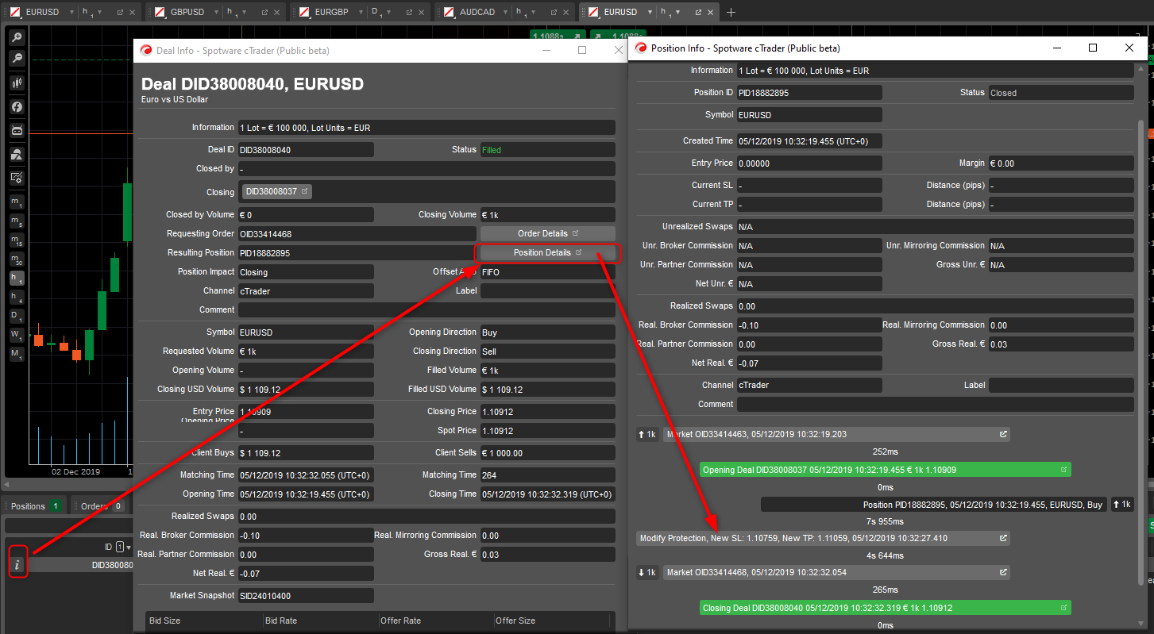Click the Position Info window cTrader logo
This screenshot has width=1154, height=634.
coord(640,48)
